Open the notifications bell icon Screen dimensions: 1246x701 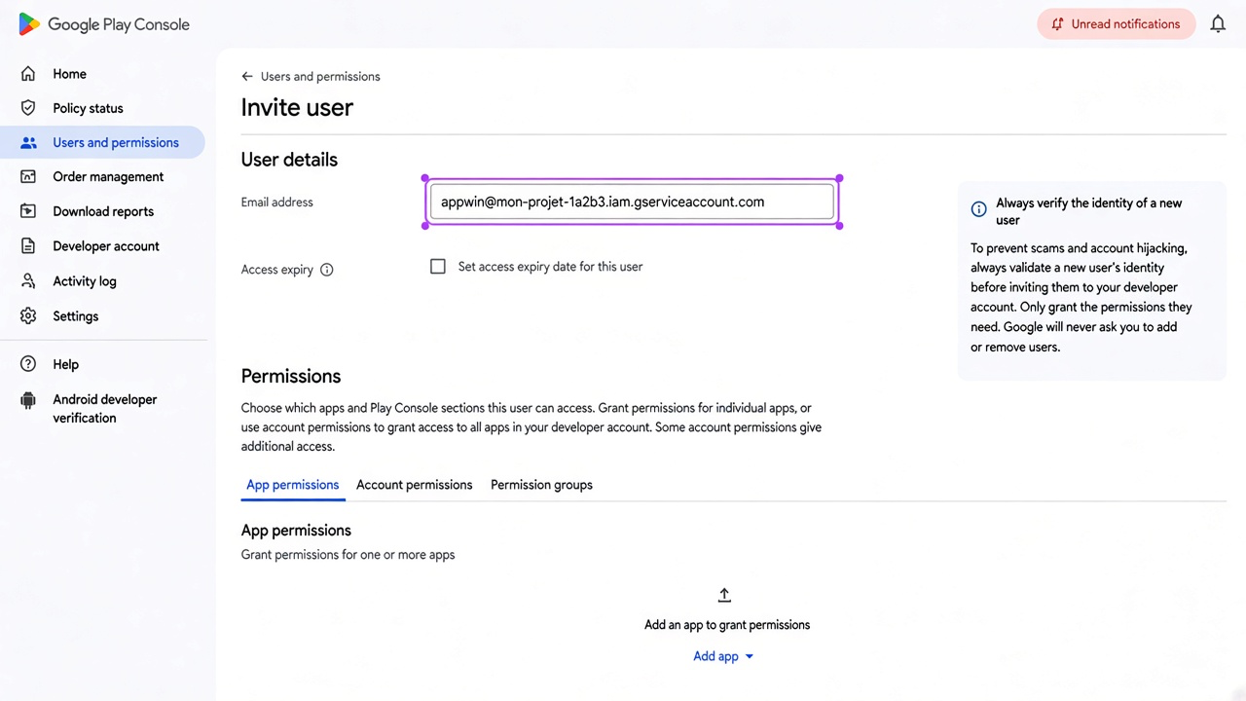[1218, 24]
